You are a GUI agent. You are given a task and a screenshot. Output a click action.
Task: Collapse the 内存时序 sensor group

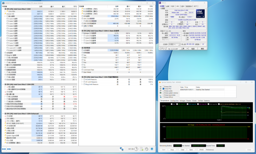tap(80, 48)
